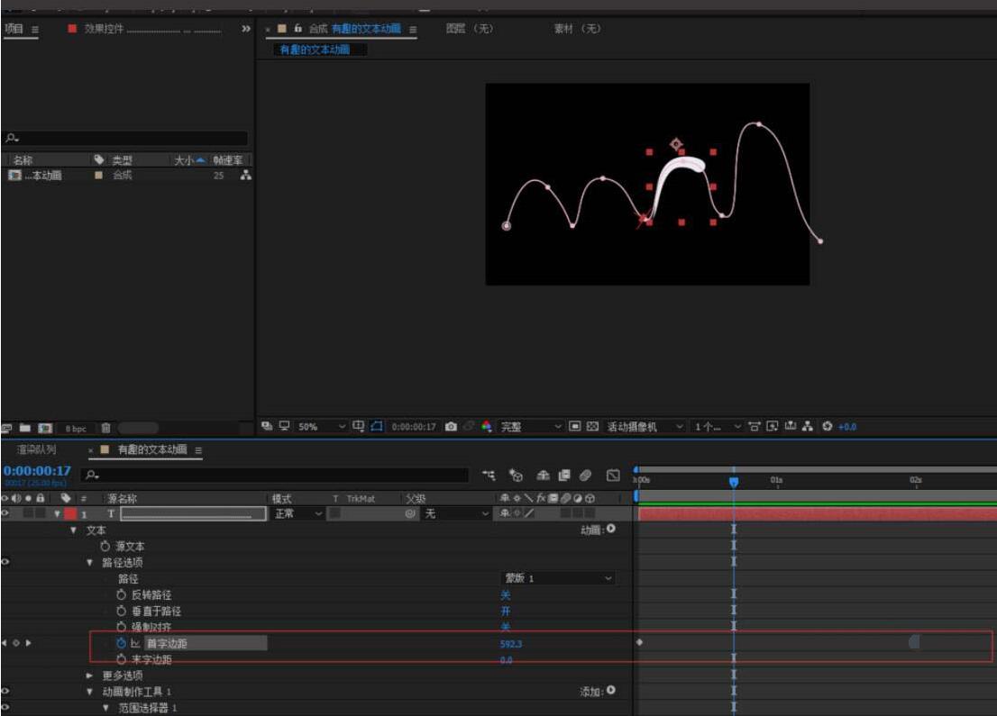Always preview this view icon in viewer
Viewport: 997px width, 716px height.
coord(267,426)
